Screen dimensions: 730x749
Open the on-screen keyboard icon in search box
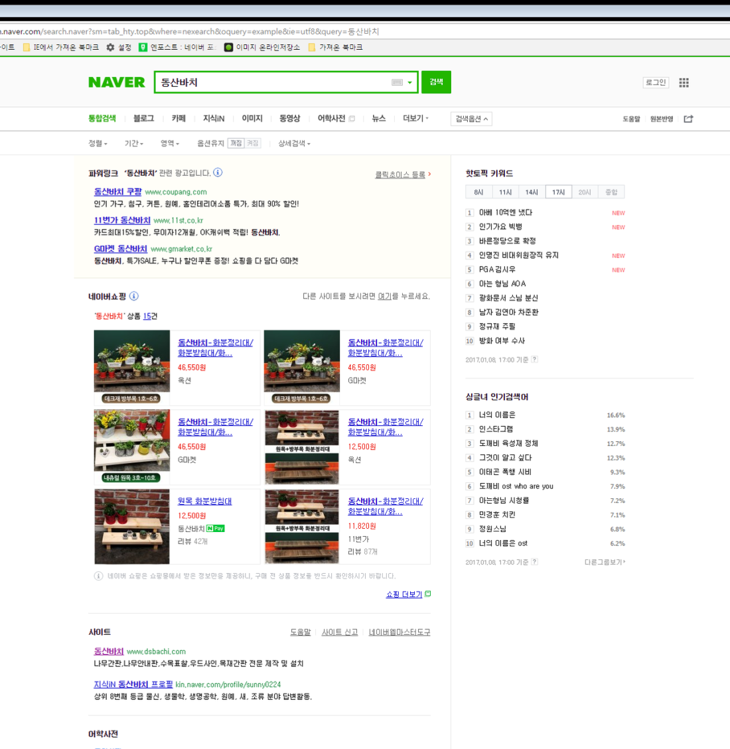click(397, 82)
